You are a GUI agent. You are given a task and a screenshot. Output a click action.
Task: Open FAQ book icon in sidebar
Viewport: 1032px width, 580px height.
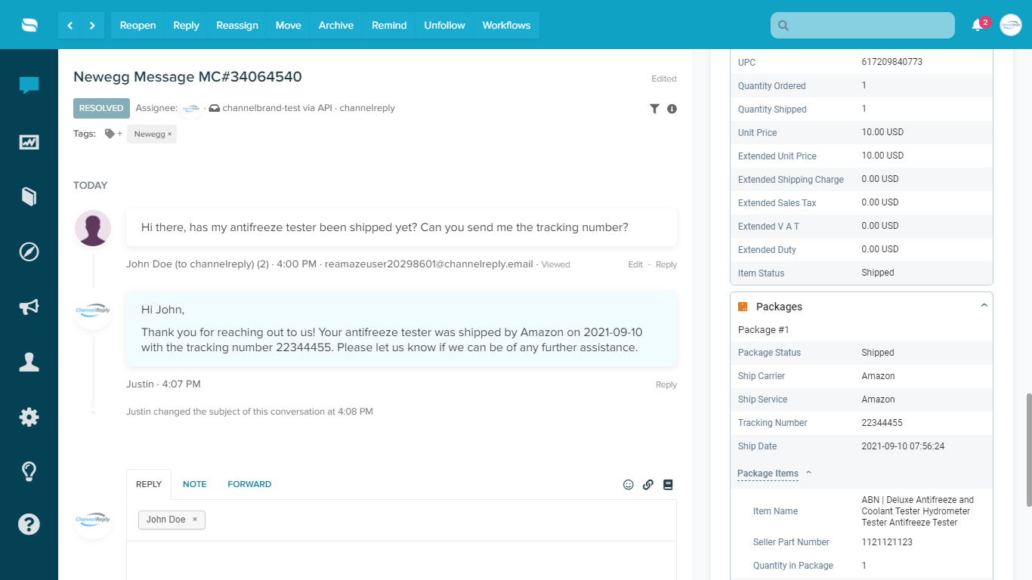click(29, 196)
